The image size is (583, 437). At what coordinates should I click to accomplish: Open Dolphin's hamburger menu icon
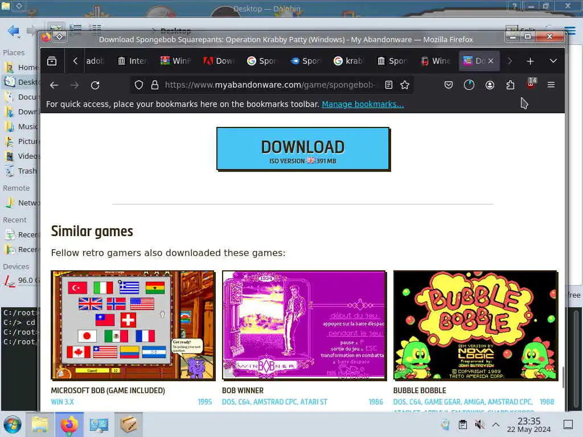pyautogui.click(x=570, y=30)
